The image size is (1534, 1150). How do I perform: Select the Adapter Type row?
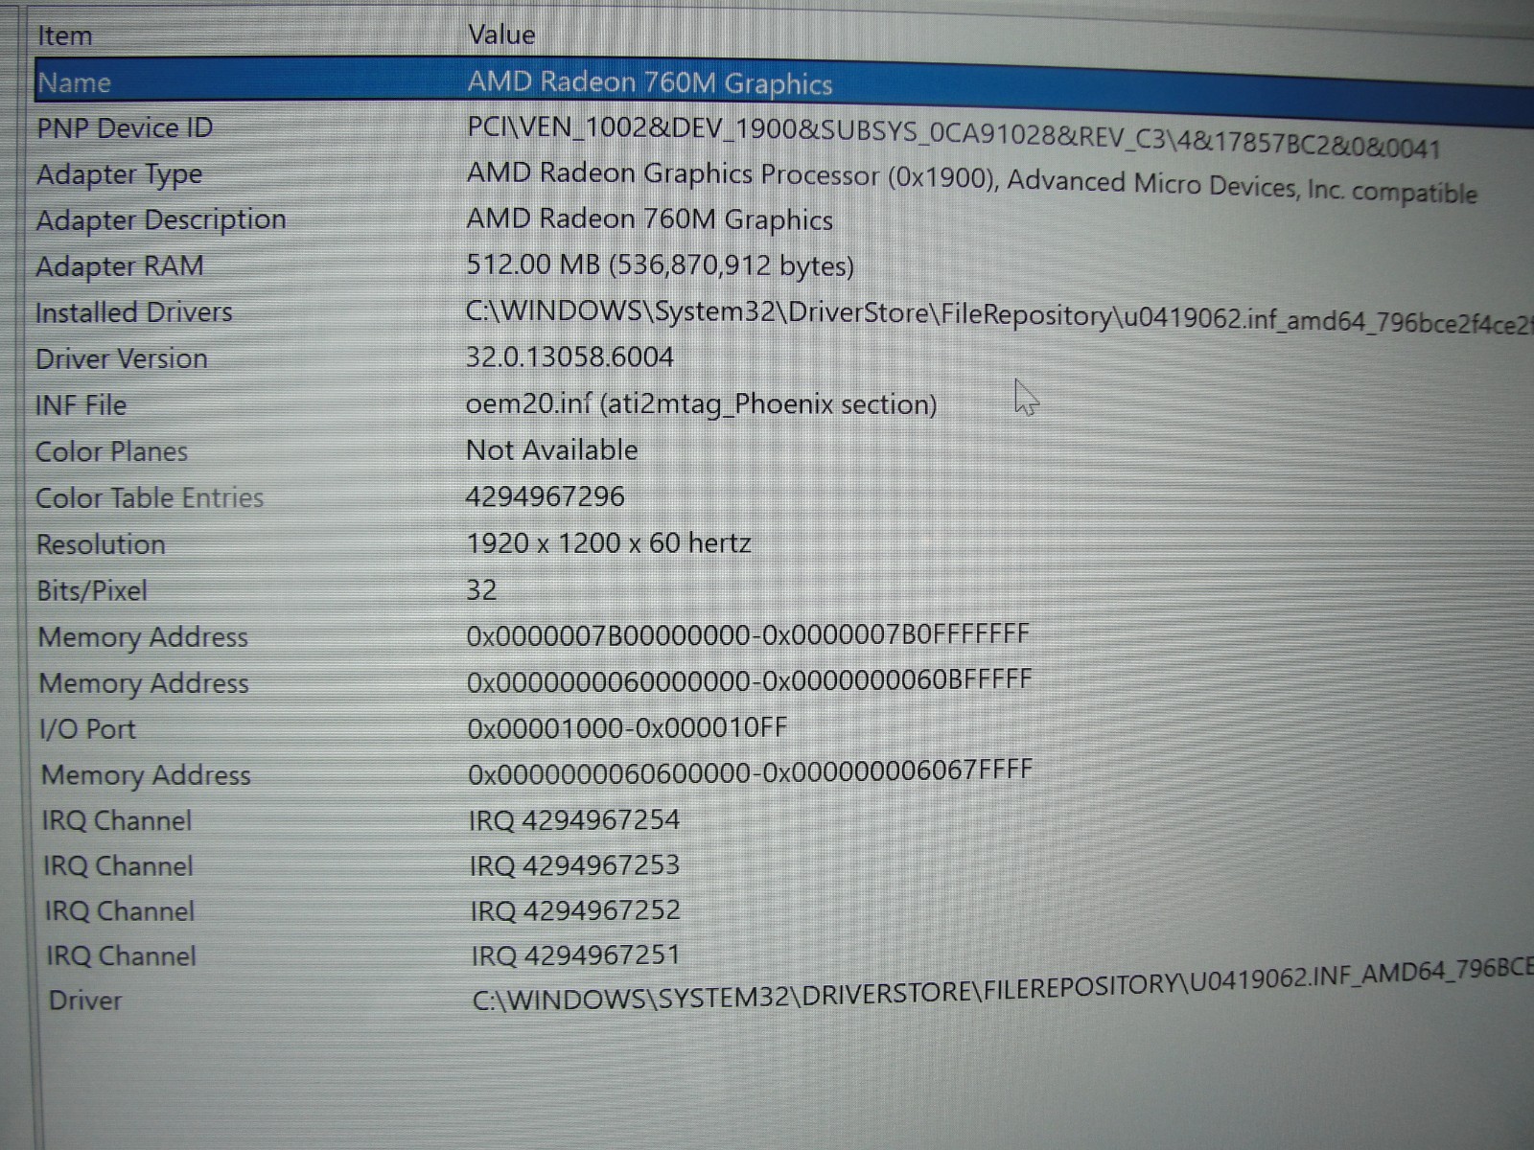coord(119,174)
